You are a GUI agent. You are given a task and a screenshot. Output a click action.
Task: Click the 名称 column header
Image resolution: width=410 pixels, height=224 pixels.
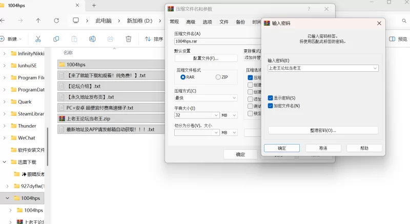(x=68, y=52)
